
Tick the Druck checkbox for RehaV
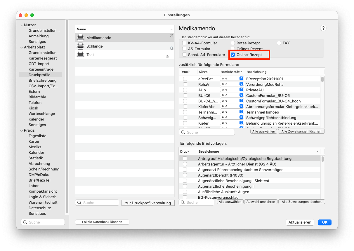tap(185, 84)
